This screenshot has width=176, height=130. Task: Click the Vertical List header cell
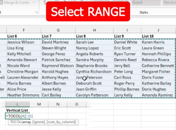point(17,110)
